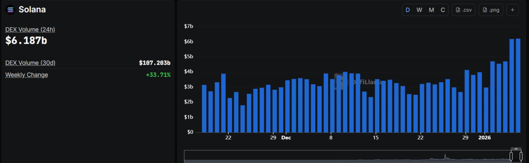Click the Solana logo icon

coord(11,10)
